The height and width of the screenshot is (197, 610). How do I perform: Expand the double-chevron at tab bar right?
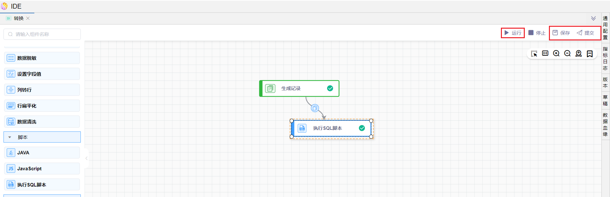click(593, 18)
